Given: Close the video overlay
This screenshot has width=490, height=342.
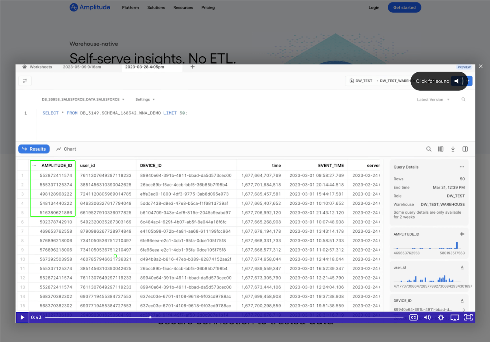Looking at the screenshot, I should [x=481, y=66].
